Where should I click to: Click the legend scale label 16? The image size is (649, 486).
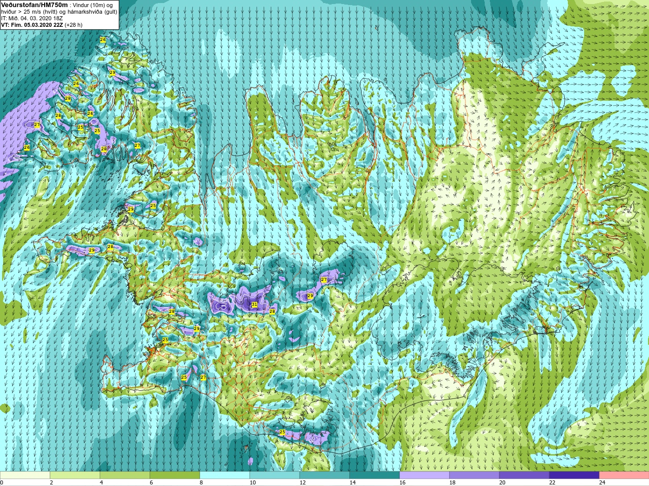402,482
